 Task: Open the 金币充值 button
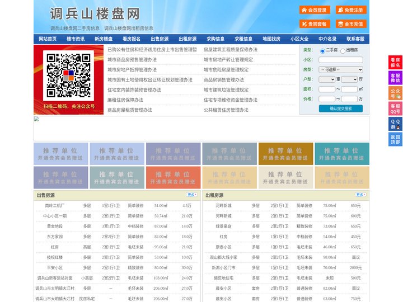click(x=351, y=24)
